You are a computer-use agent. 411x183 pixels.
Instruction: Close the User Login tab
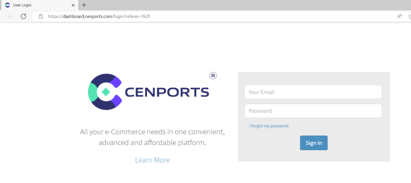click(73, 5)
